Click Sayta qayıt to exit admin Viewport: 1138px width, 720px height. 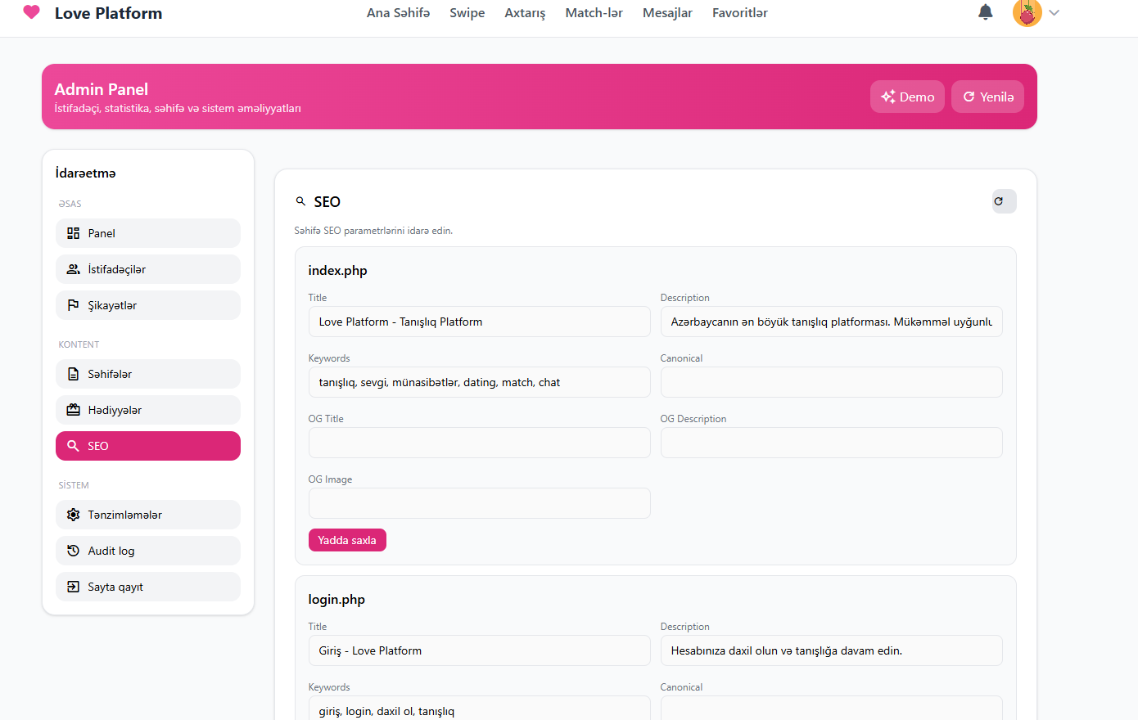[148, 587]
